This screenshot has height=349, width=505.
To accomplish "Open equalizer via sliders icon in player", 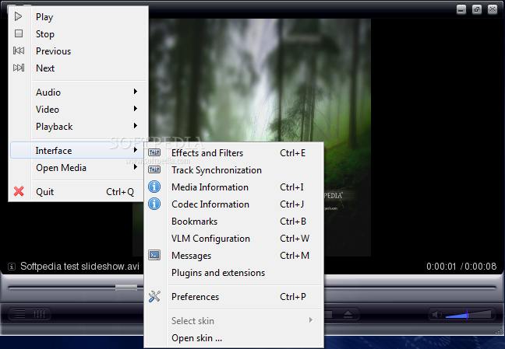I will click(x=40, y=314).
